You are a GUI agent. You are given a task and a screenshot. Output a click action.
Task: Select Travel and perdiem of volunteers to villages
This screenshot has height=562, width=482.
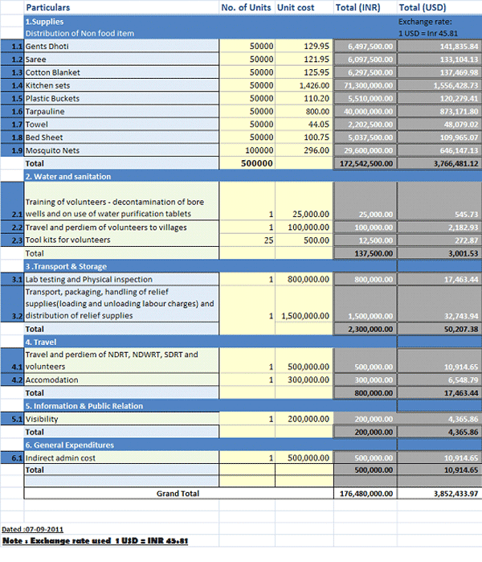(121, 228)
